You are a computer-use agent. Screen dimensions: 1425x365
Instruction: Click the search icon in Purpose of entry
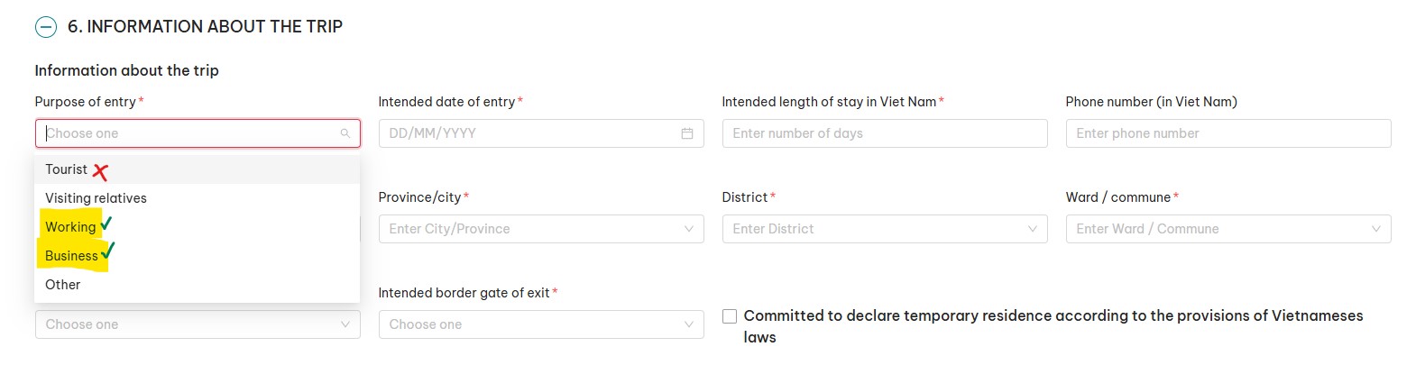[x=345, y=133]
